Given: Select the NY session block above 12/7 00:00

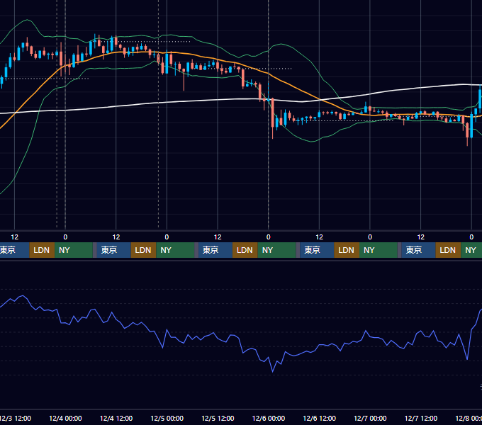Looking at the screenshot, I should click(x=379, y=250).
